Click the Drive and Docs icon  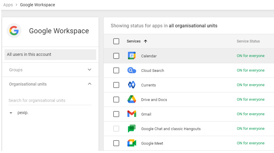point(132,100)
